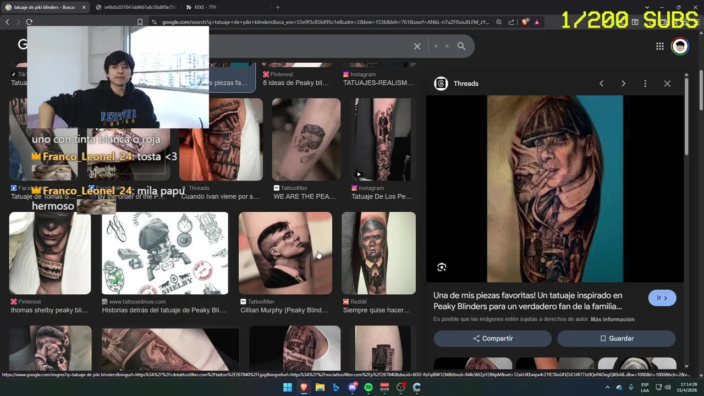Reload the page with the refresh icon
The width and height of the screenshot is (704, 396).
29,22
